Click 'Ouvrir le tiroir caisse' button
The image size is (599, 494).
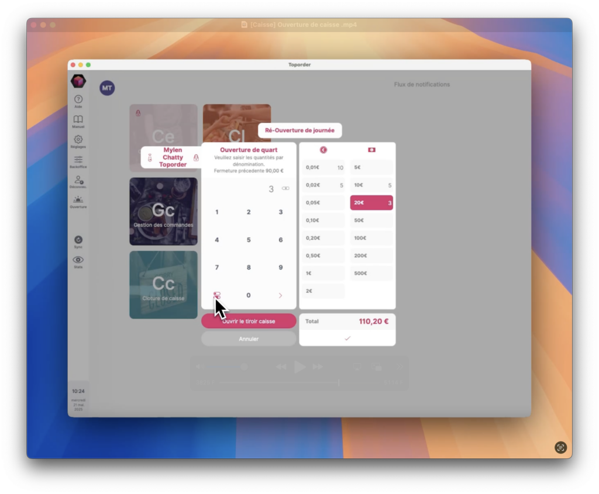click(x=249, y=321)
